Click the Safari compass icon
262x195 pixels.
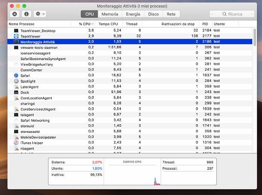[16, 75]
